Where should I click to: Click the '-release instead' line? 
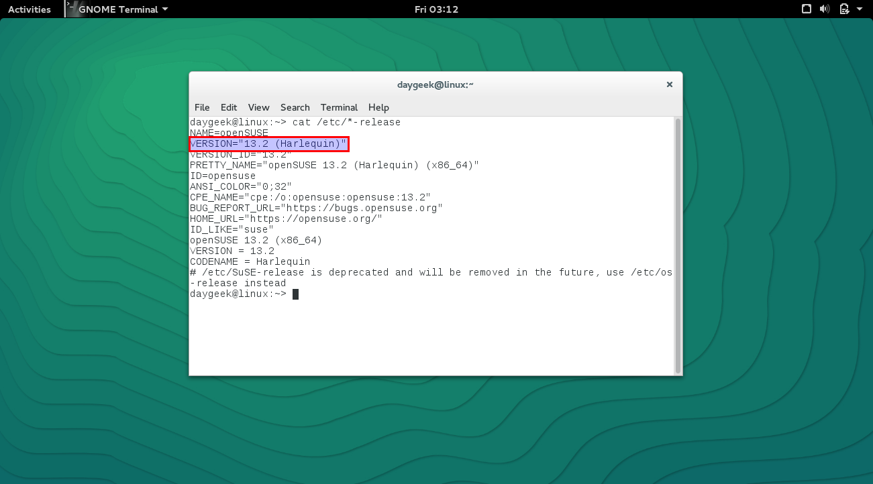tap(238, 283)
